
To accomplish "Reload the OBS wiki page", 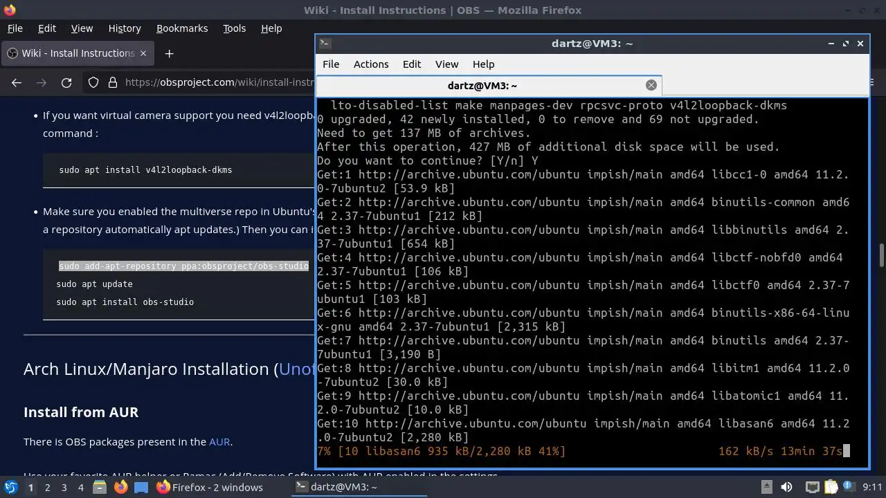I will pos(66,82).
